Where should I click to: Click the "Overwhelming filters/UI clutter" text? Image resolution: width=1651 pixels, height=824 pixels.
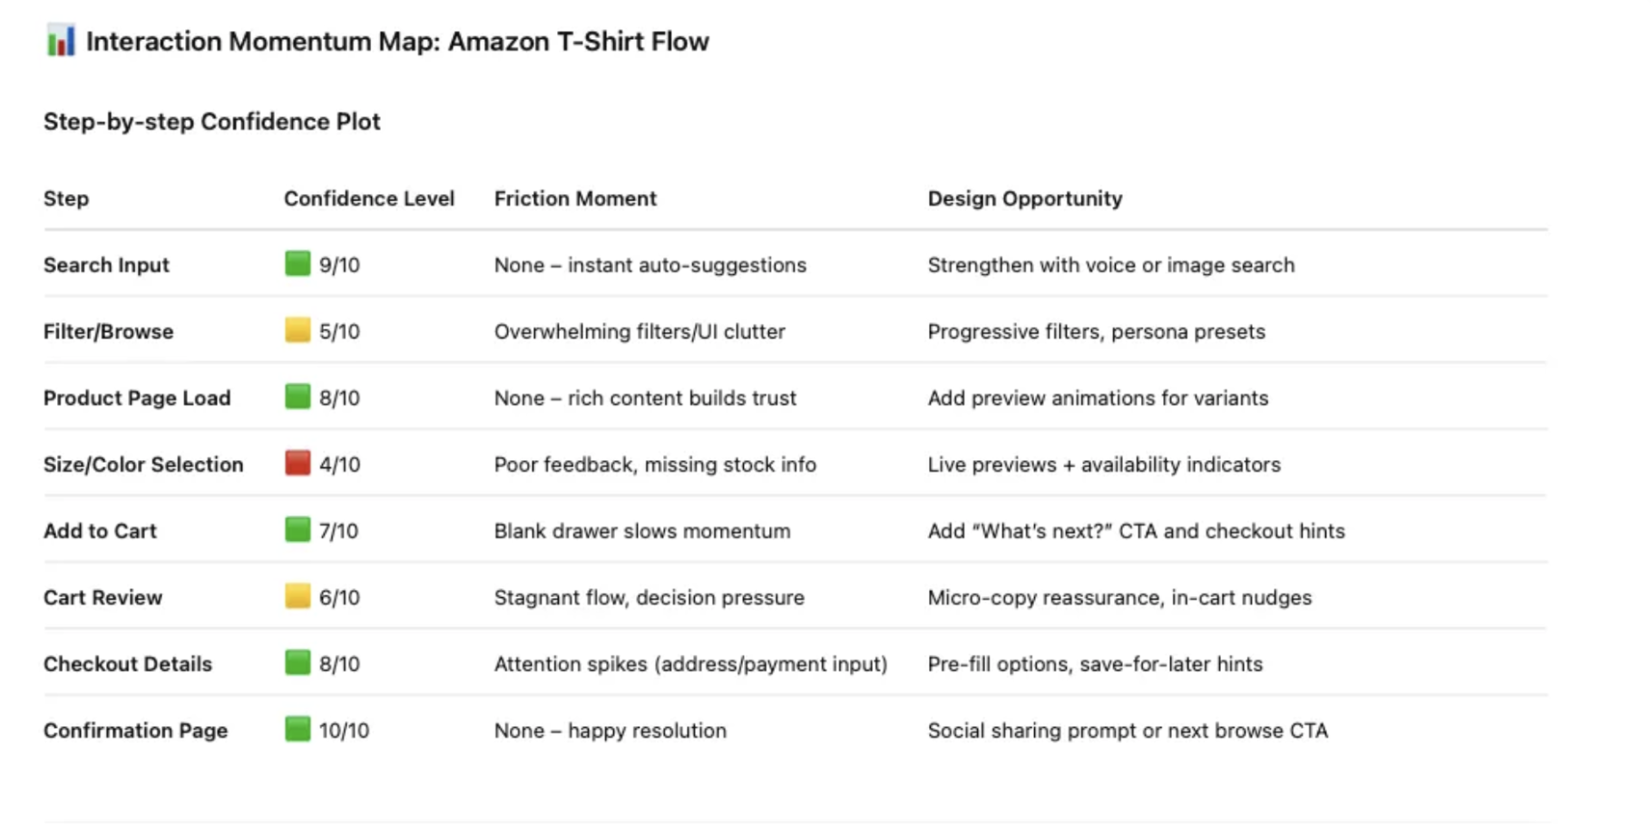(x=640, y=331)
